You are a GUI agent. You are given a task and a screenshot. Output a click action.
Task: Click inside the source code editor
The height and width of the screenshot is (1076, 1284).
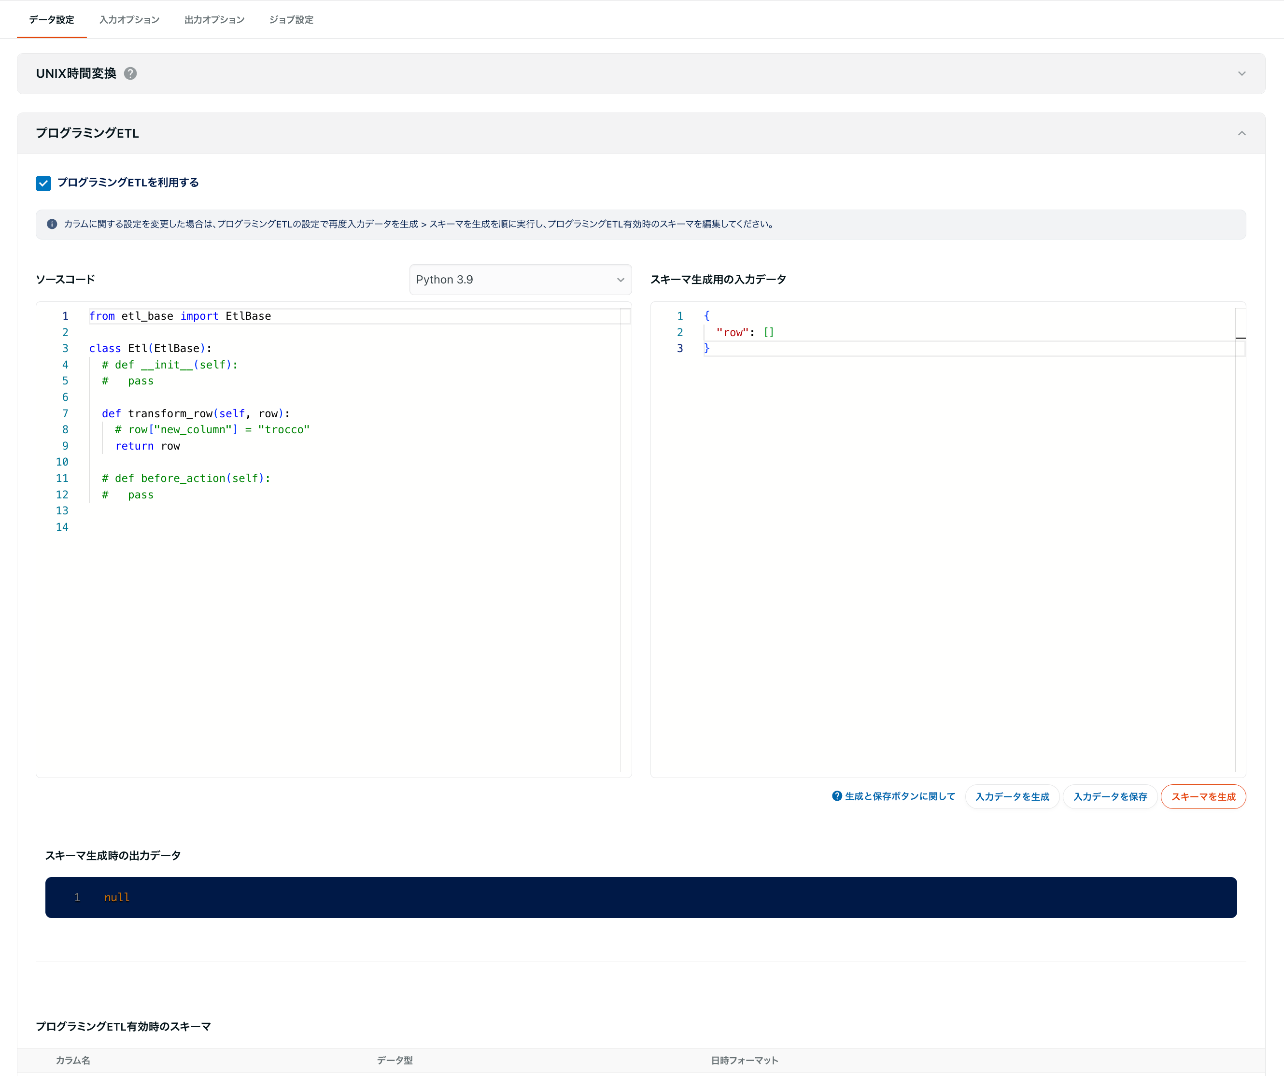tap(334, 539)
